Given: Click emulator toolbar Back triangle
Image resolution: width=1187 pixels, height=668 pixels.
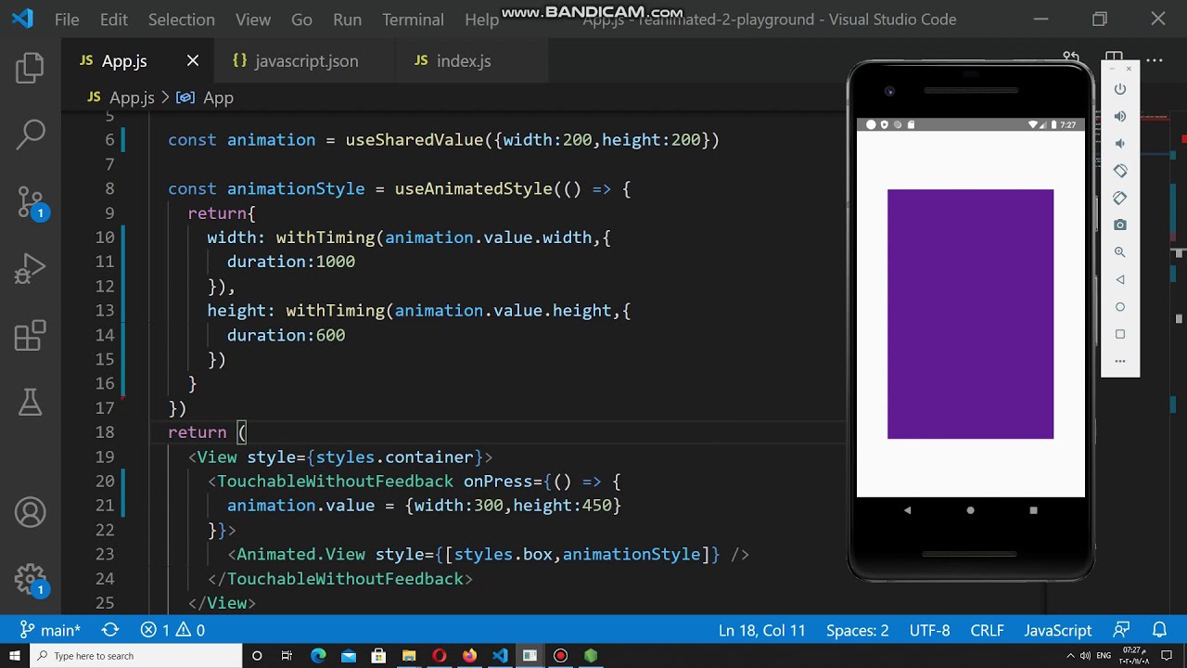Looking at the screenshot, I should pyautogui.click(x=1120, y=279).
